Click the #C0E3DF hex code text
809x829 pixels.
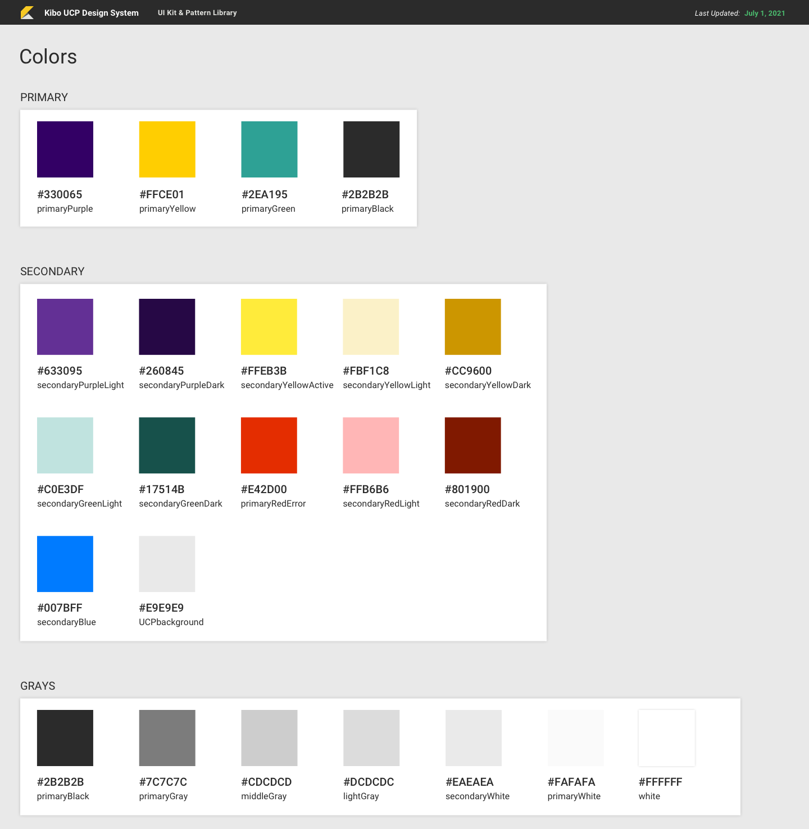coord(60,489)
